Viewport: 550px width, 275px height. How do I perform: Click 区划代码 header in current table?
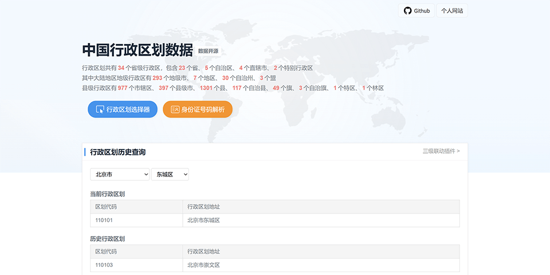point(106,206)
